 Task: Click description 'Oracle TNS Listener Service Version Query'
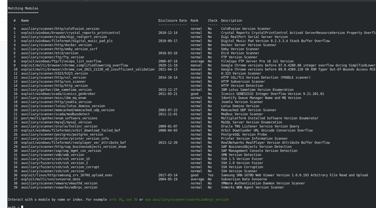click(260, 126)
